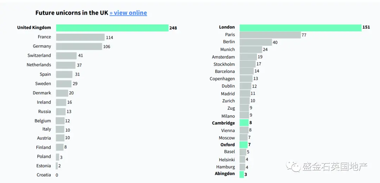Select the Spain bar showing 31

[64, 74]
